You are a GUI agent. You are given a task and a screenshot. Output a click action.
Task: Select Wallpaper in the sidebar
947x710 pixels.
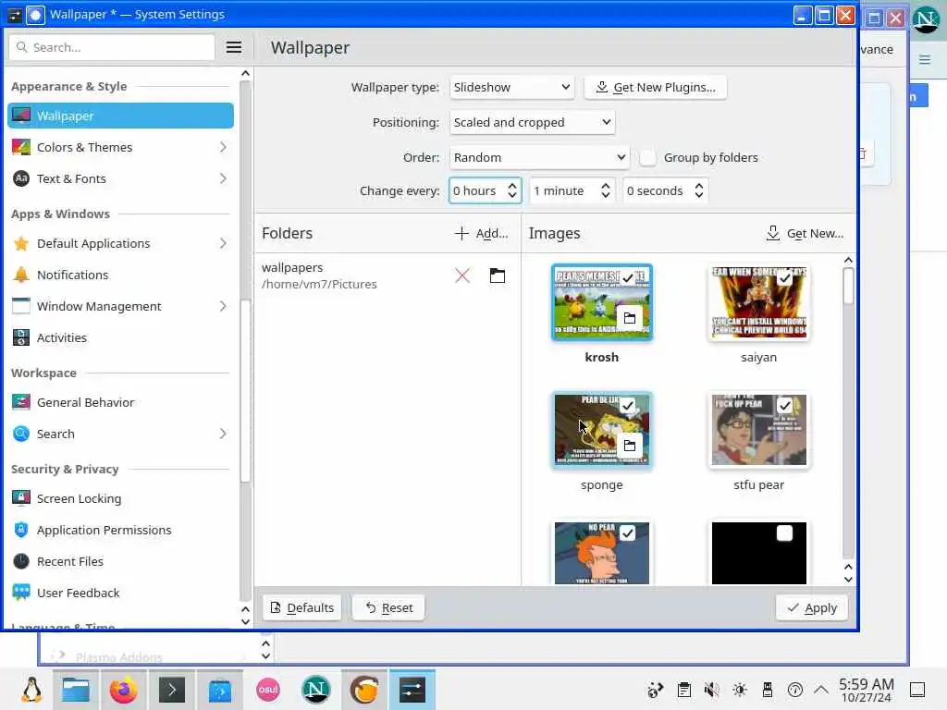121,116
